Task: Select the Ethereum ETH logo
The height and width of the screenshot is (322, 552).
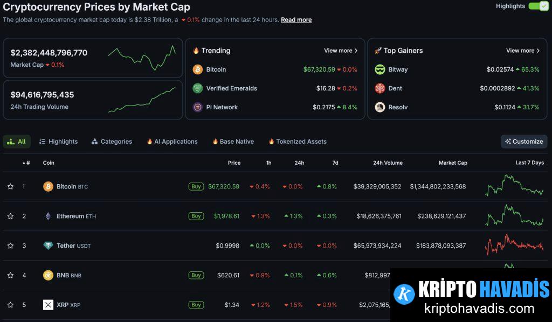Action: 49,216
